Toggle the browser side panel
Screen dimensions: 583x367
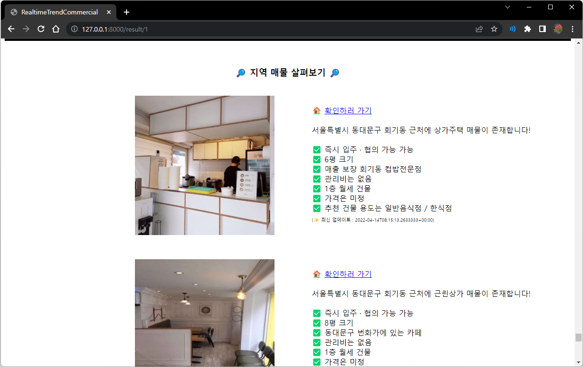tap(542, 29)
